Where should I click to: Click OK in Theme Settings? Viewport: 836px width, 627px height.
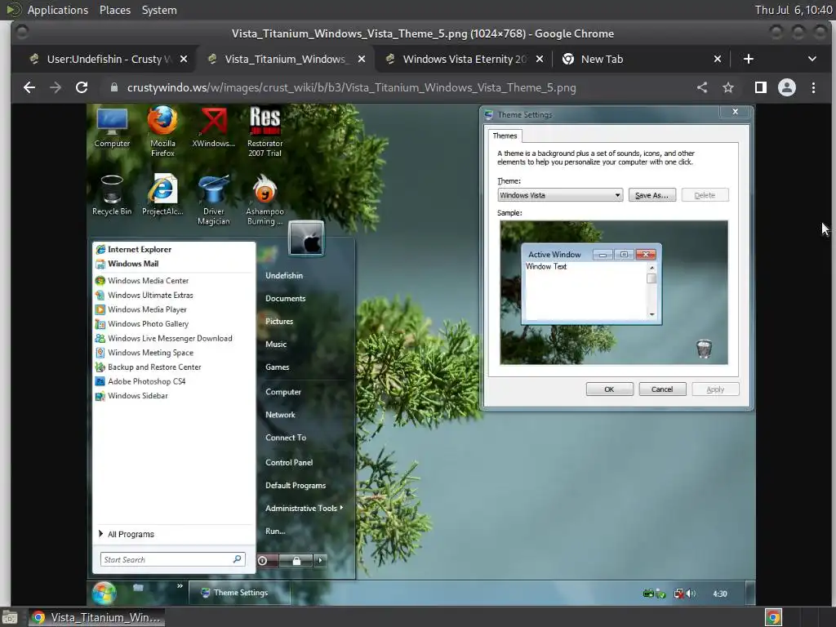pyautogui.click(x=609, y=389)
